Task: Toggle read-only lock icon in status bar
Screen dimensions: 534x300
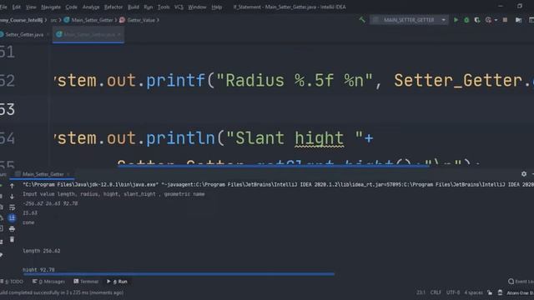Action: click(x=490, y=292)
